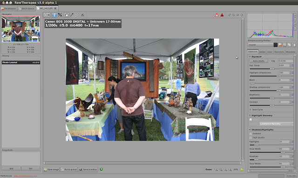This screenshot has width=298, height=178.
Task: Click the Highlight compression slider handle
Action: click(x=278, y=76)
